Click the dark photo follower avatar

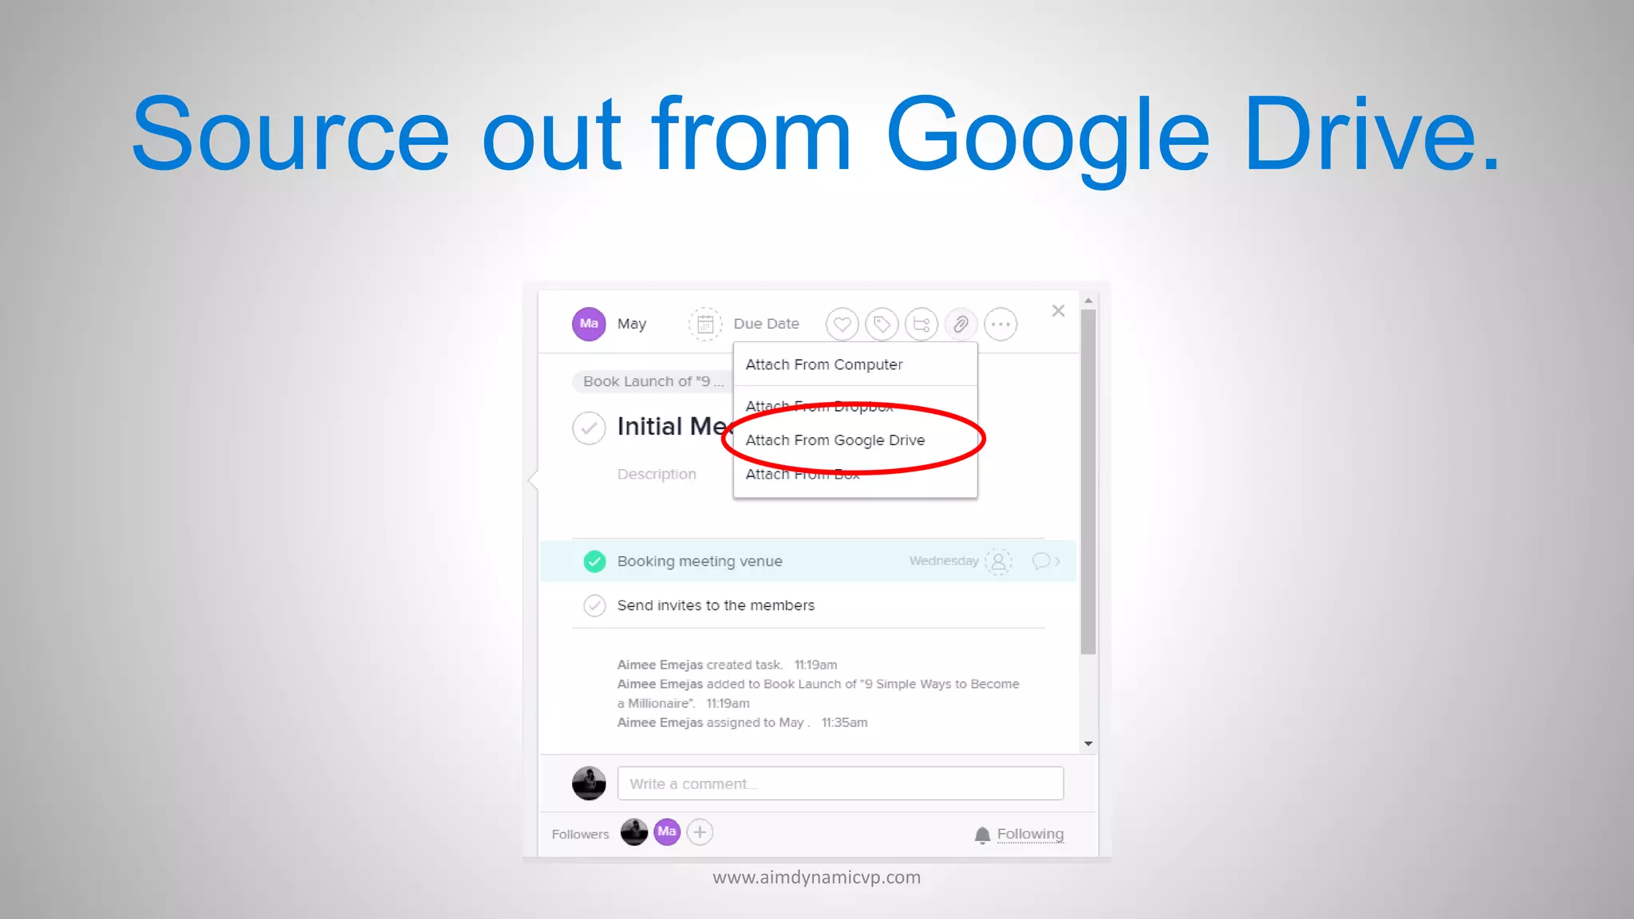[634, 832]
